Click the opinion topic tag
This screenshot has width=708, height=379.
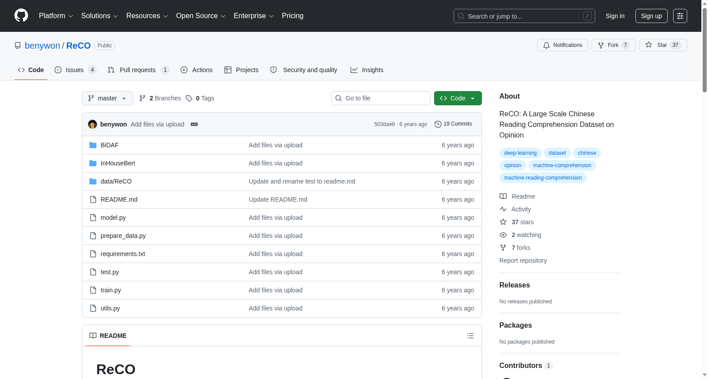pyautogui.click(x=513, y=165)
